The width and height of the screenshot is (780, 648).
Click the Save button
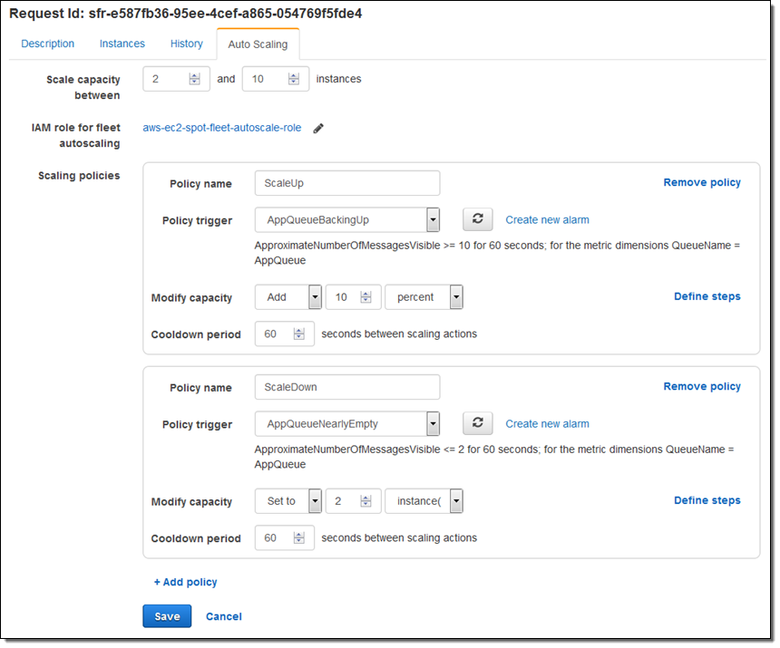[167, 616]
